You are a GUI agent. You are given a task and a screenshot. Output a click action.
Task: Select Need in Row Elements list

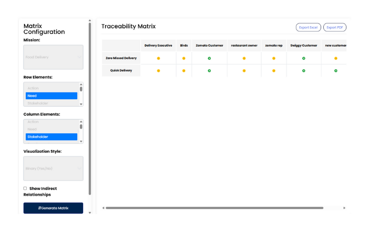(x=51, y=96)
